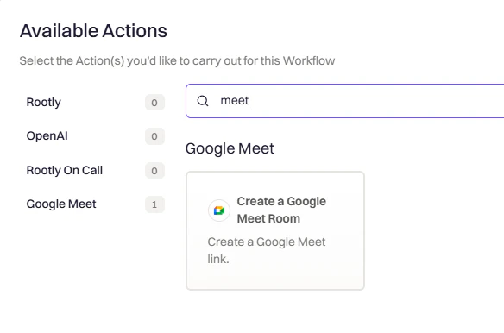Choose the Google Meet category in sidebar
The height and width of the screenshot is (333, 504).
(x=95, y=204)
